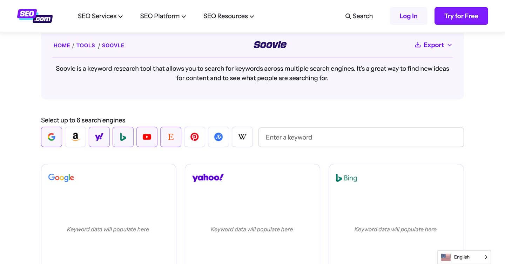The height and width of the screenshot is (264, 505).
Task: Click the Google logo in results card
Action: pyautogui.click(x=61, y=178)
